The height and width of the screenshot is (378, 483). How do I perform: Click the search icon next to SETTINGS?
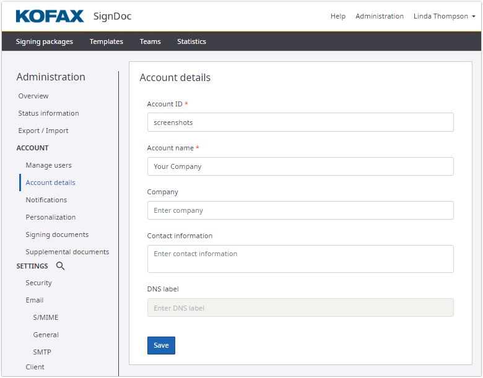point(60,266)
